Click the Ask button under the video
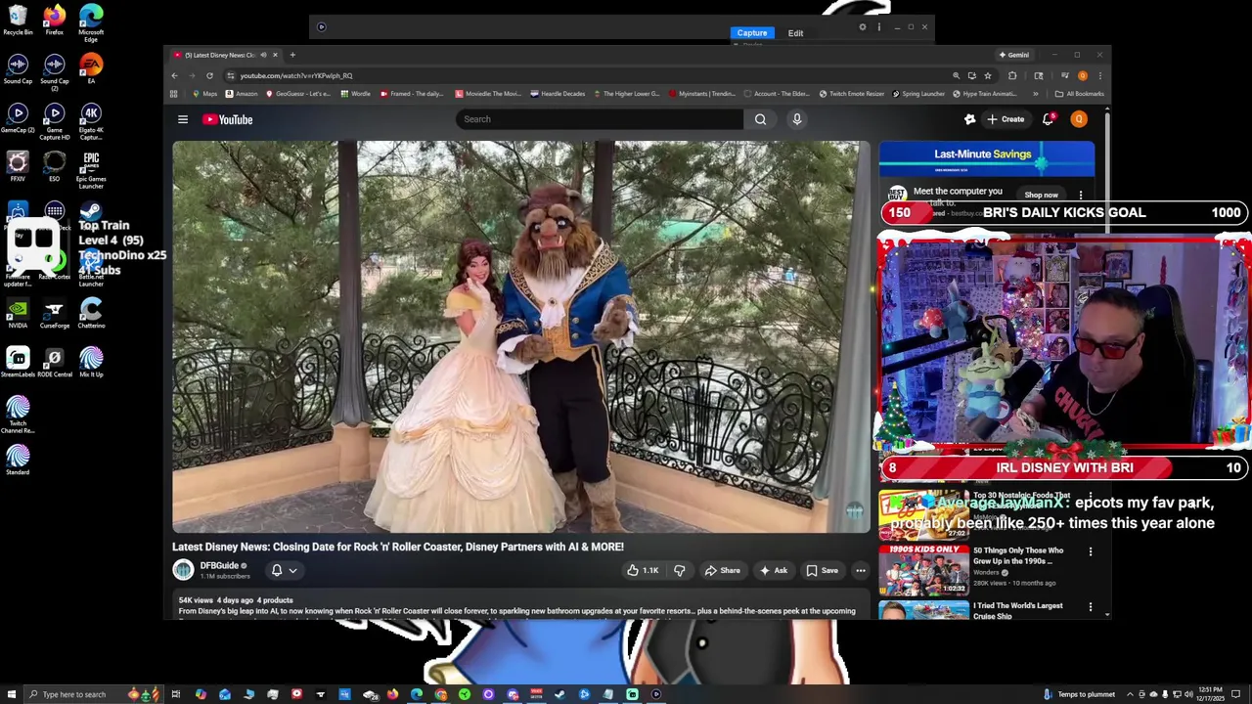 point(773,570)
